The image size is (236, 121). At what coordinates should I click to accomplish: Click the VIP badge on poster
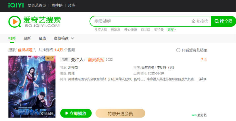(50, 58)
